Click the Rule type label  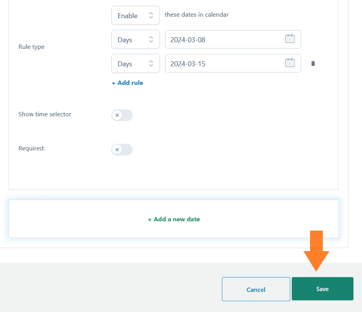tap(31, 47)
